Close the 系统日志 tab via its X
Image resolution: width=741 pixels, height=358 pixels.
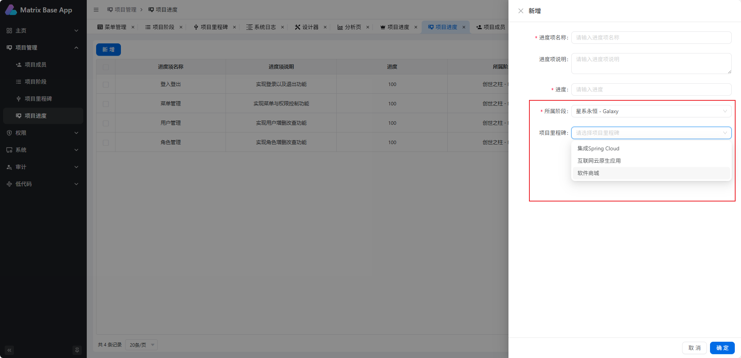(283, 27)
